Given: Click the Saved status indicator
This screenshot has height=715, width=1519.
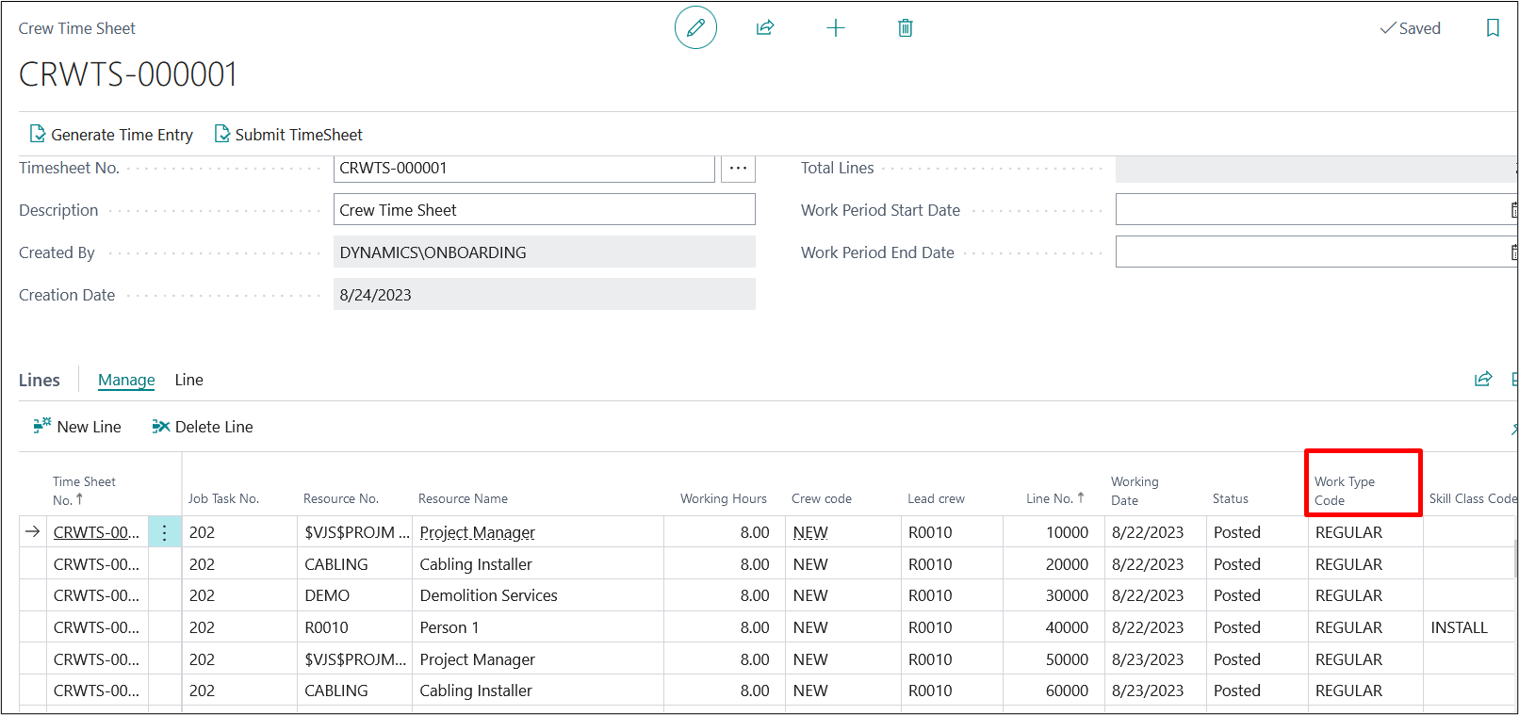Looking at the screenshot, I should coord(1411,28).
